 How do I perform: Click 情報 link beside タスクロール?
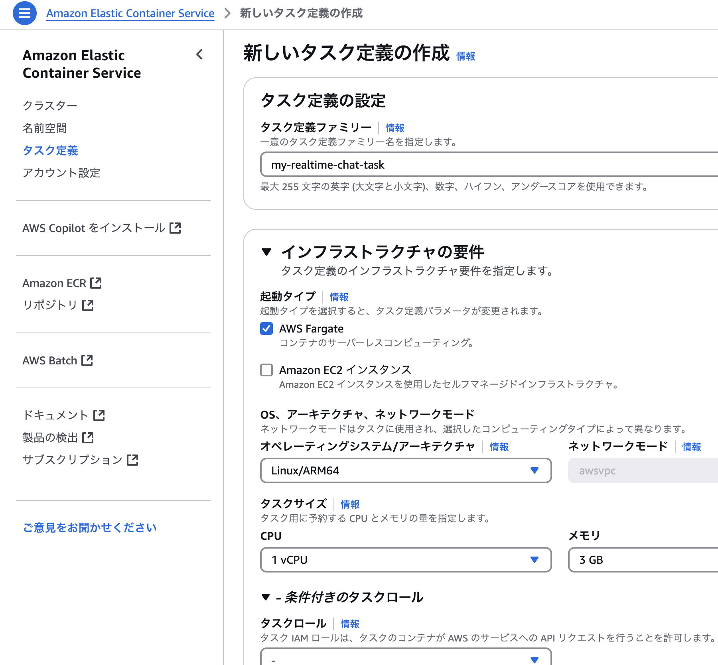tap(350, 624)
